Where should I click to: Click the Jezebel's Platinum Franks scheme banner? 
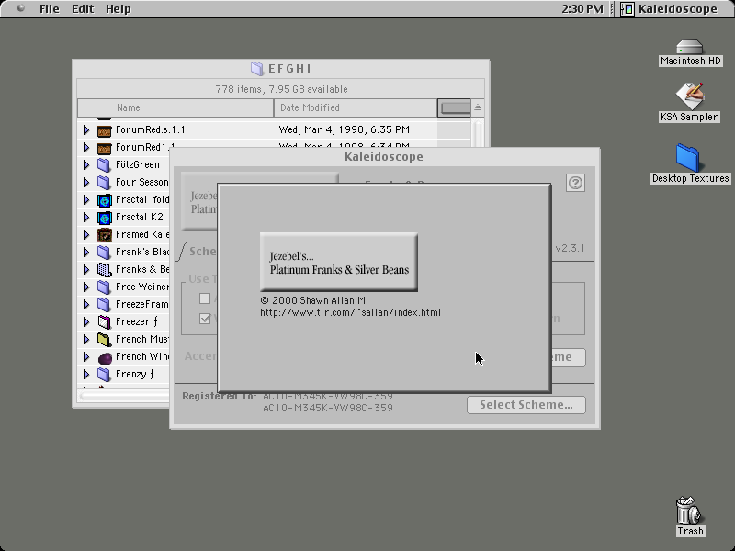[x=339, y=263]
